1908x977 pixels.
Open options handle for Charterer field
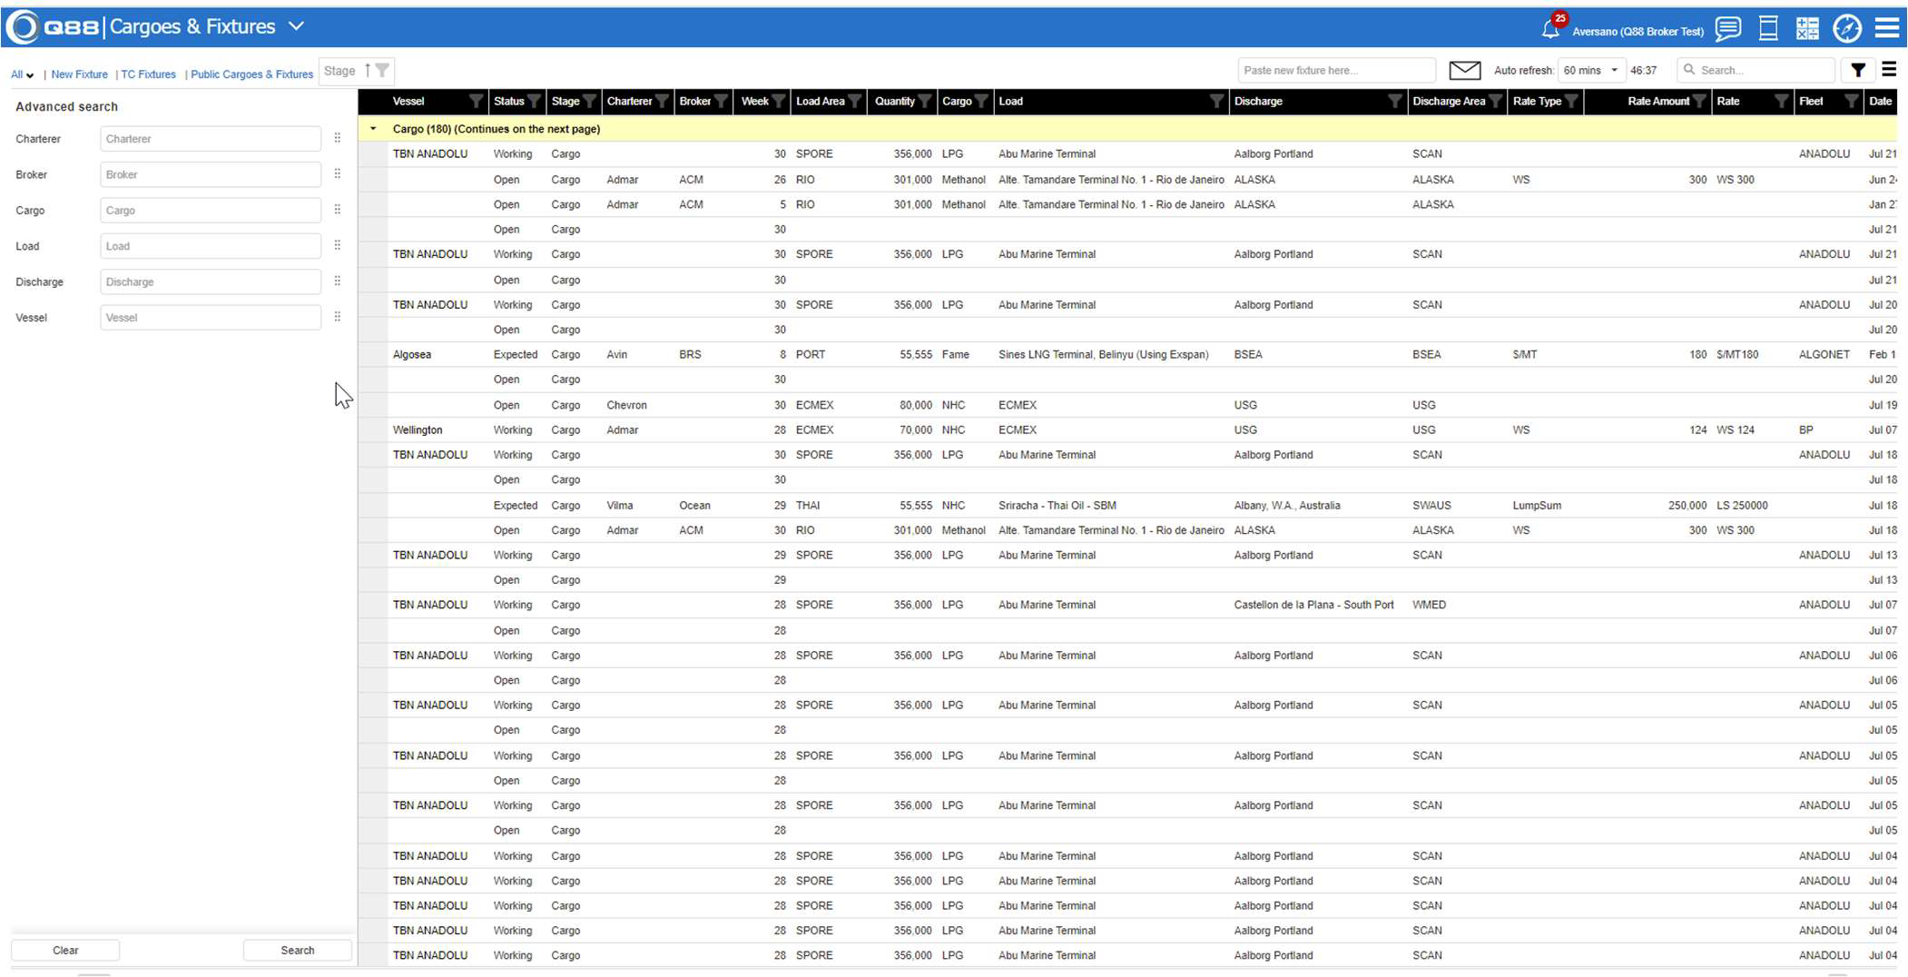point(338,138)
